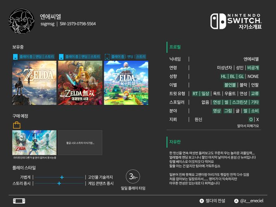Click the orange shopping bag icon
The width and height of the screenshot is (276, 207).
(x=17, y=125)
